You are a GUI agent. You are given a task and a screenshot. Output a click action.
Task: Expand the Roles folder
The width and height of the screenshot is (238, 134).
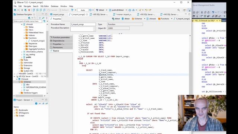19,60
